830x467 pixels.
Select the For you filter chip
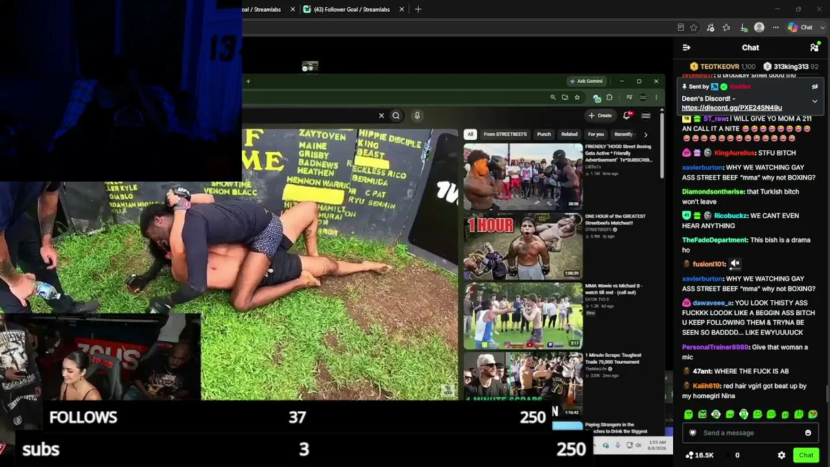596,134
